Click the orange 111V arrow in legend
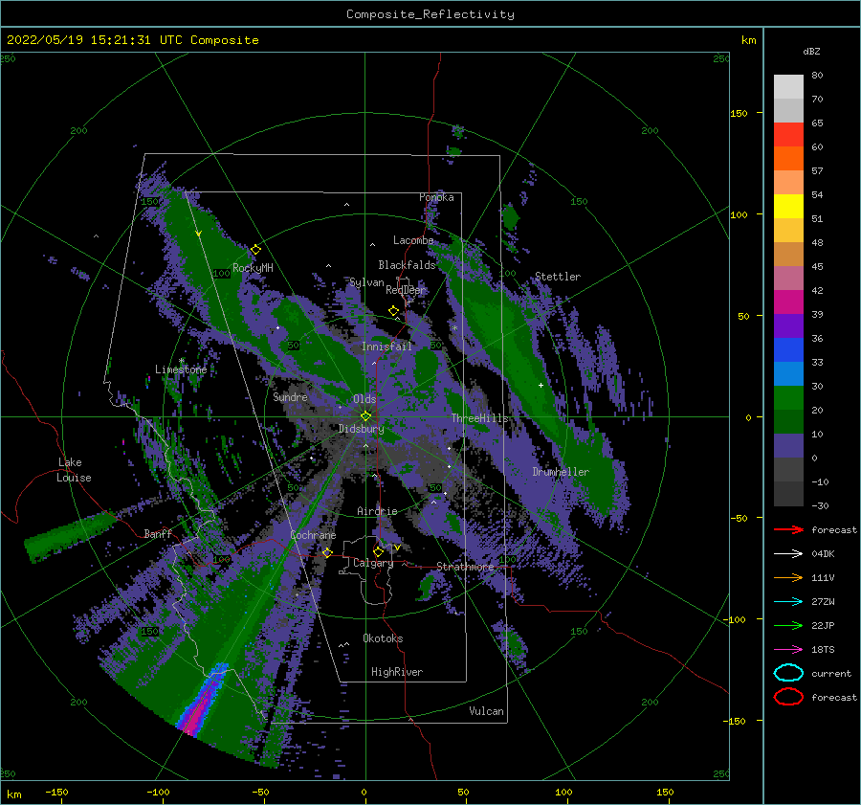The height and width of the screenshot is (805, 861). coord(788,577)
